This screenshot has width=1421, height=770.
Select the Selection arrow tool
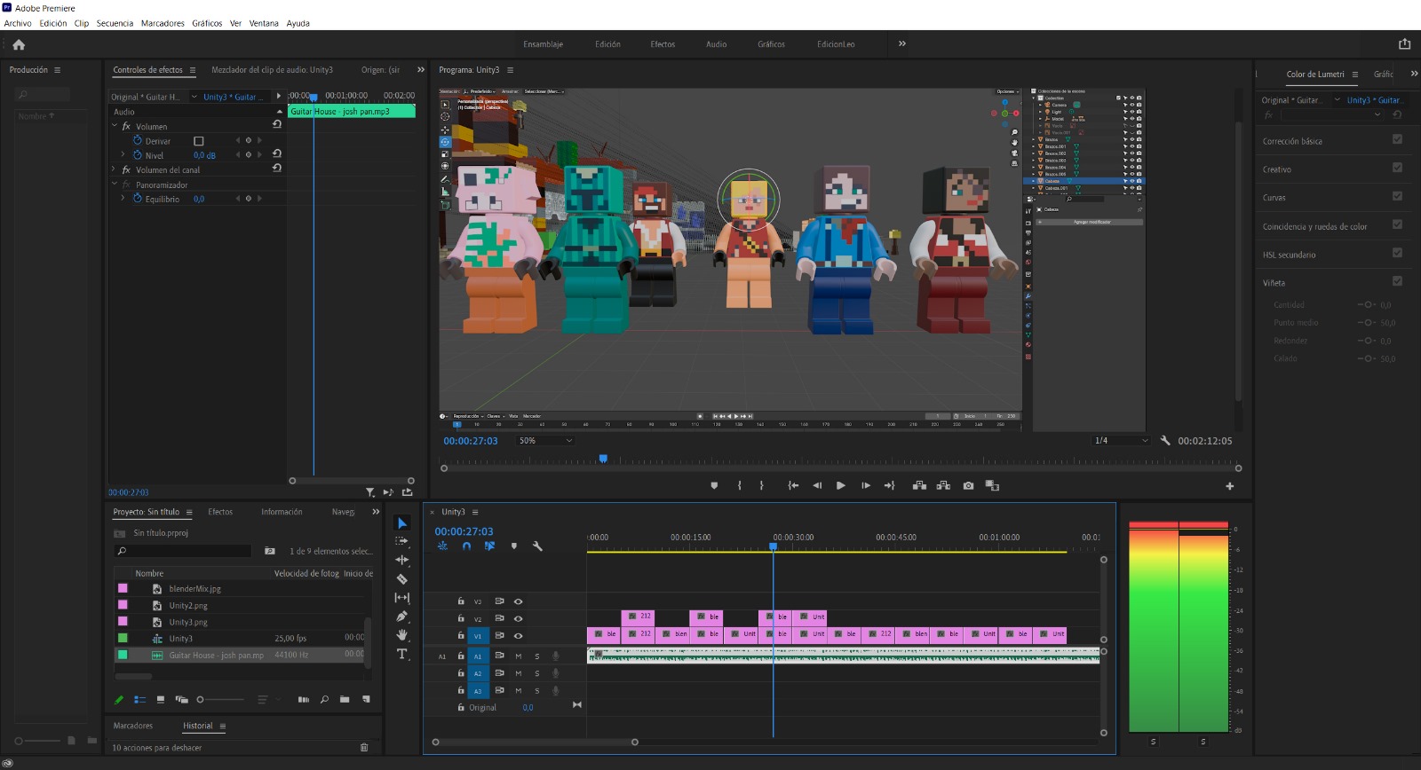(x=402, y=523)
